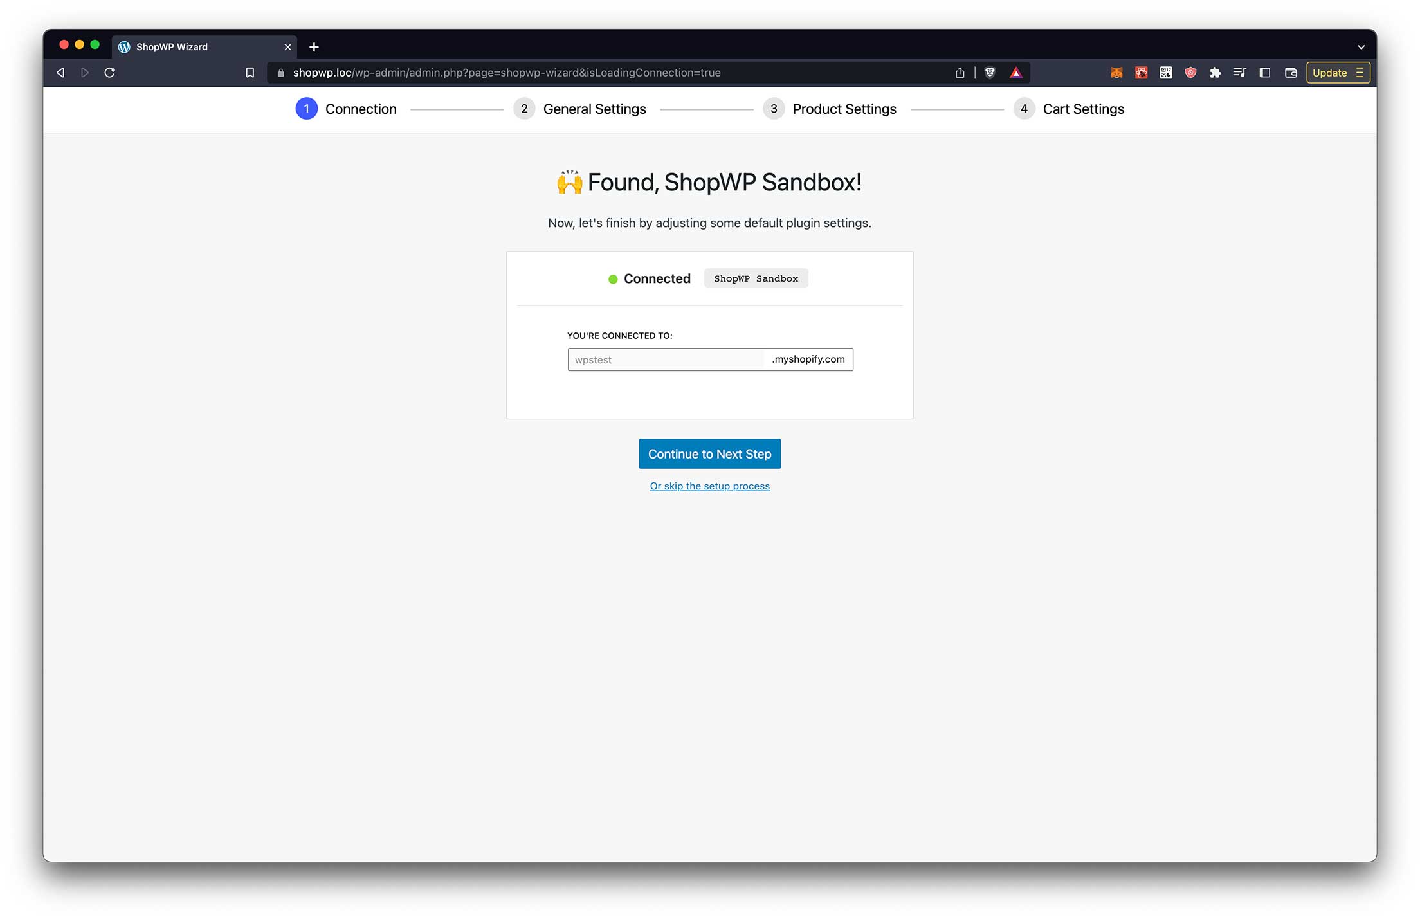Click the bookmark/save icon in browser
The width and height of the screenshot is (1420, 919).
coord(250,73)
